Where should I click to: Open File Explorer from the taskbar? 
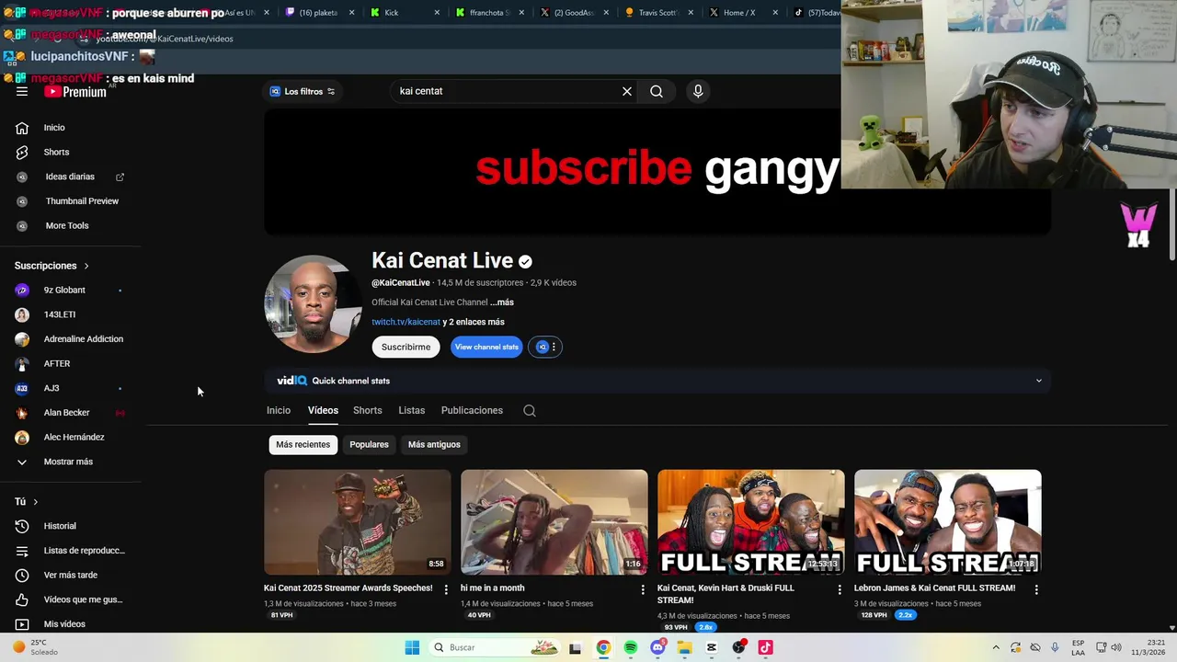click(x=684, y=647)
